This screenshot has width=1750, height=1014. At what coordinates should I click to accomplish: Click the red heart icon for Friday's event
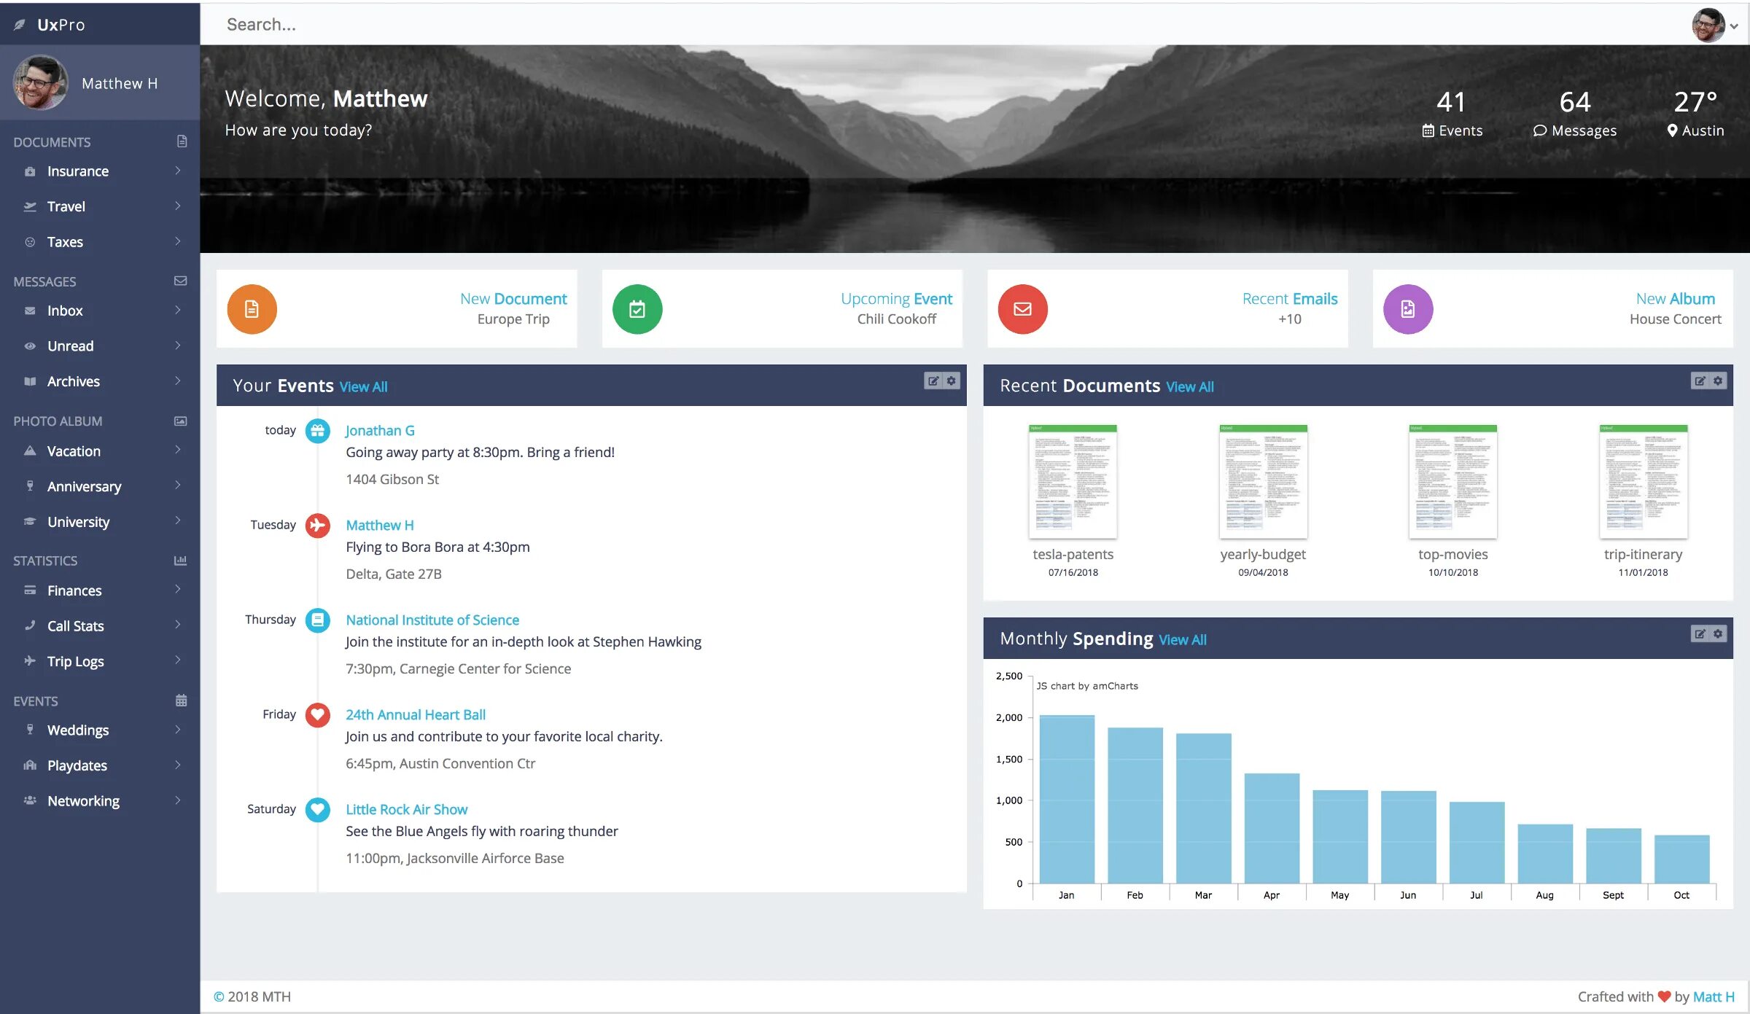coord(317,714)
